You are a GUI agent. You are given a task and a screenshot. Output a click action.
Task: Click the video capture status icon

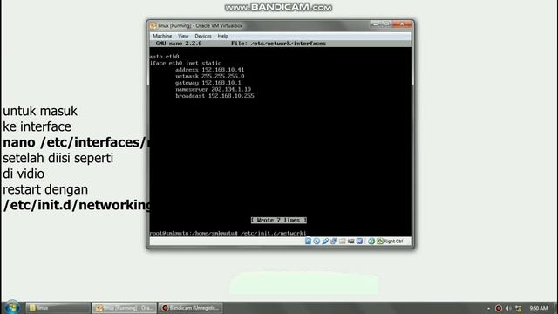350,241
